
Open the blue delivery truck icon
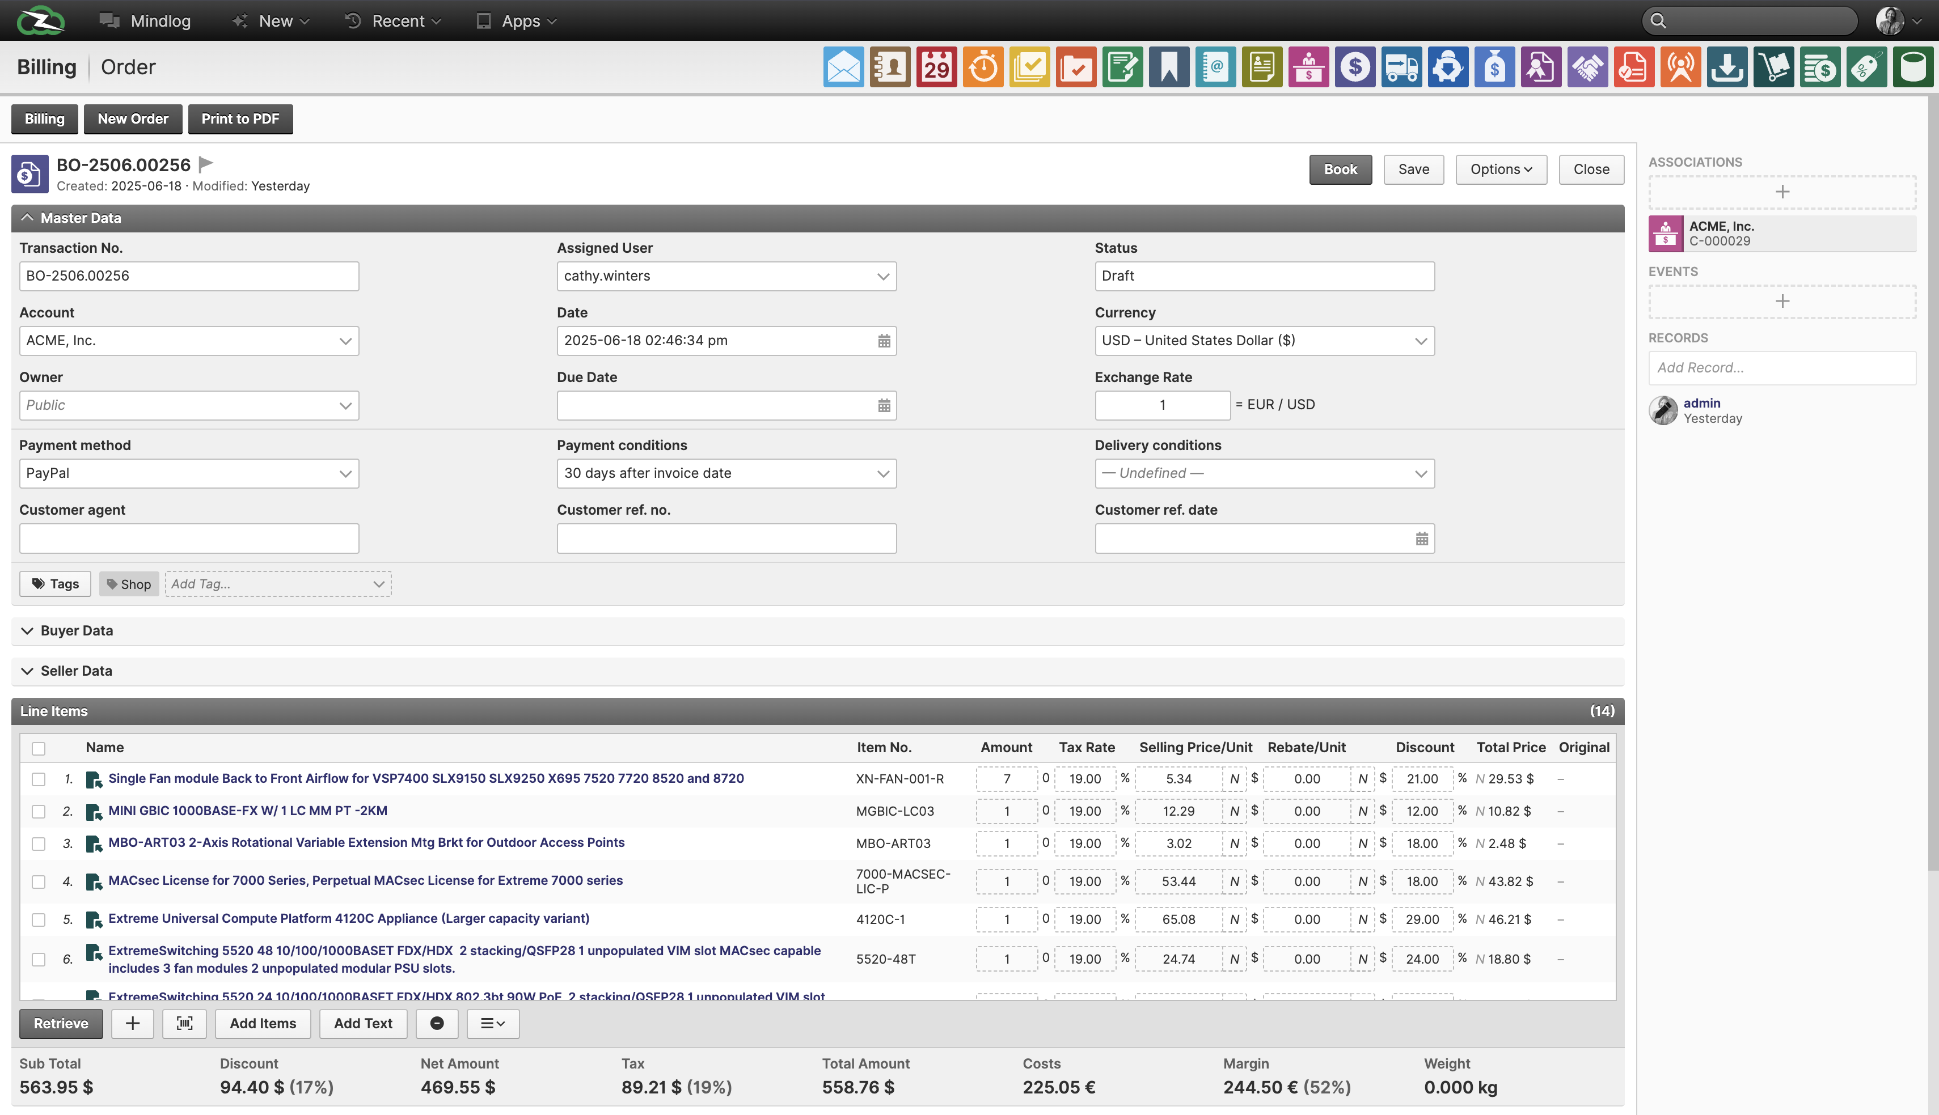click(1401, 67)
